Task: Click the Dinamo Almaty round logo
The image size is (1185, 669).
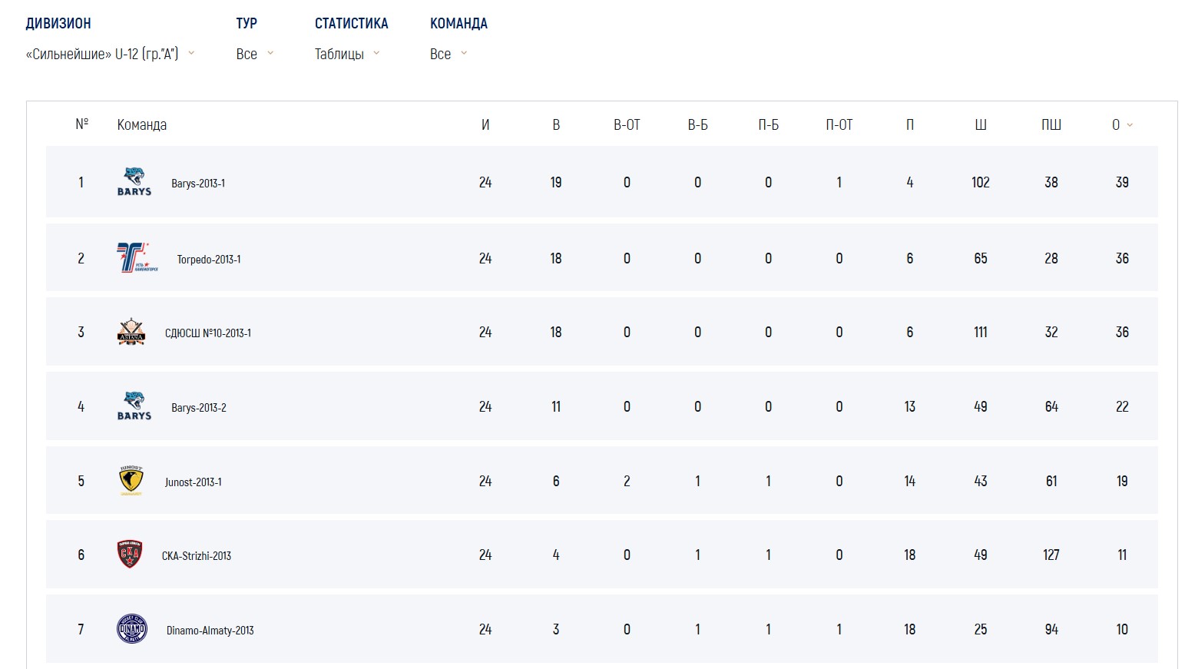Action: [x=132, y=629]
